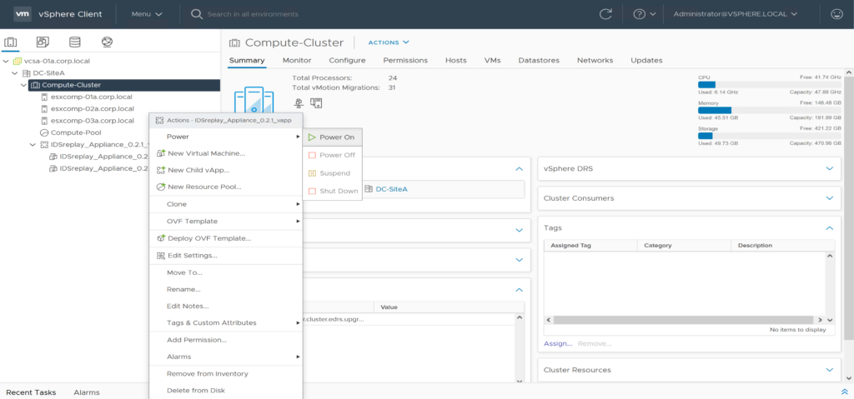Open the Menu dropdown in header
Viewport: 854px width, 399px height.
pyautogui.click(x=147, y=14)
